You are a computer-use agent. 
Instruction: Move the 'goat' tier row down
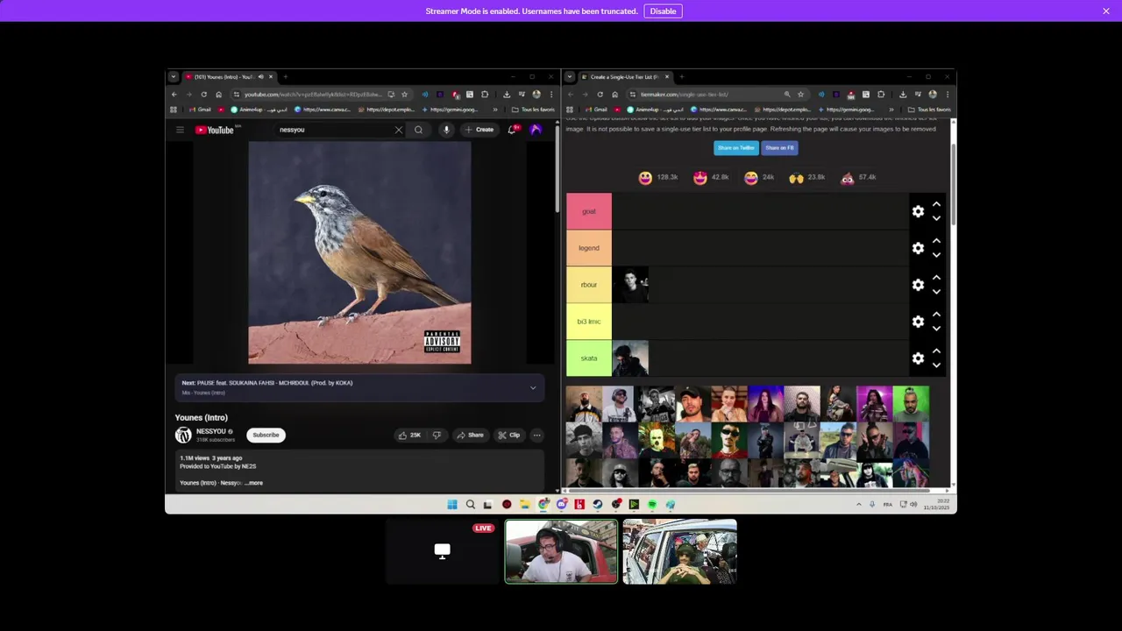point(936,218)
